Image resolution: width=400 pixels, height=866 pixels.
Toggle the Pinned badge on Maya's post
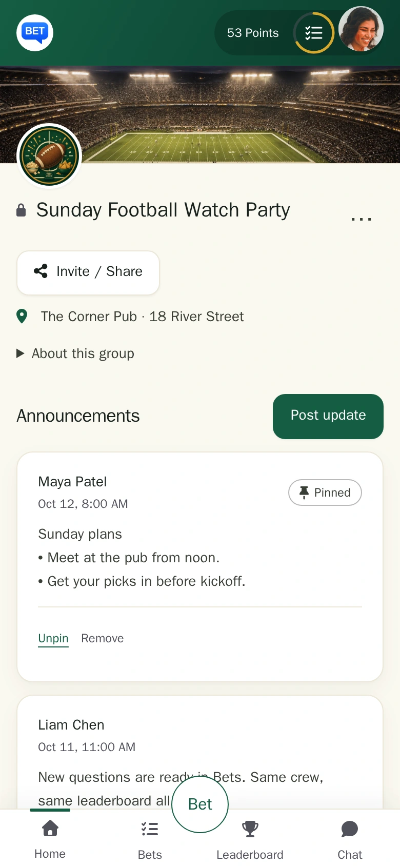pos(325,493)
